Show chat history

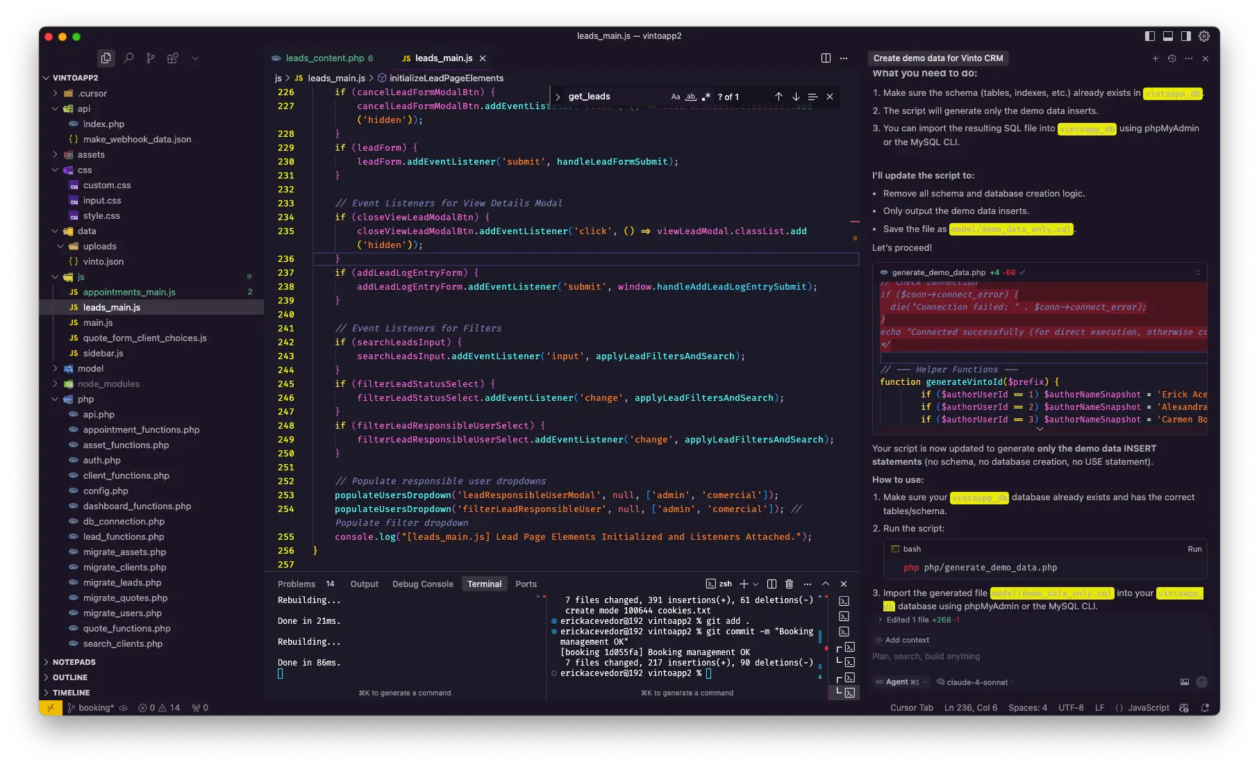[x=1172, y=58]
